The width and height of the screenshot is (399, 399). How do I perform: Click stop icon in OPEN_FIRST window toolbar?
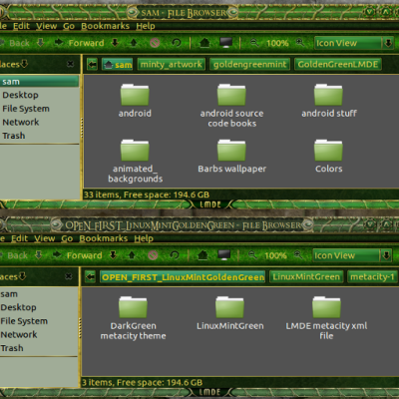pyautogui.click(x=153, y=255)
